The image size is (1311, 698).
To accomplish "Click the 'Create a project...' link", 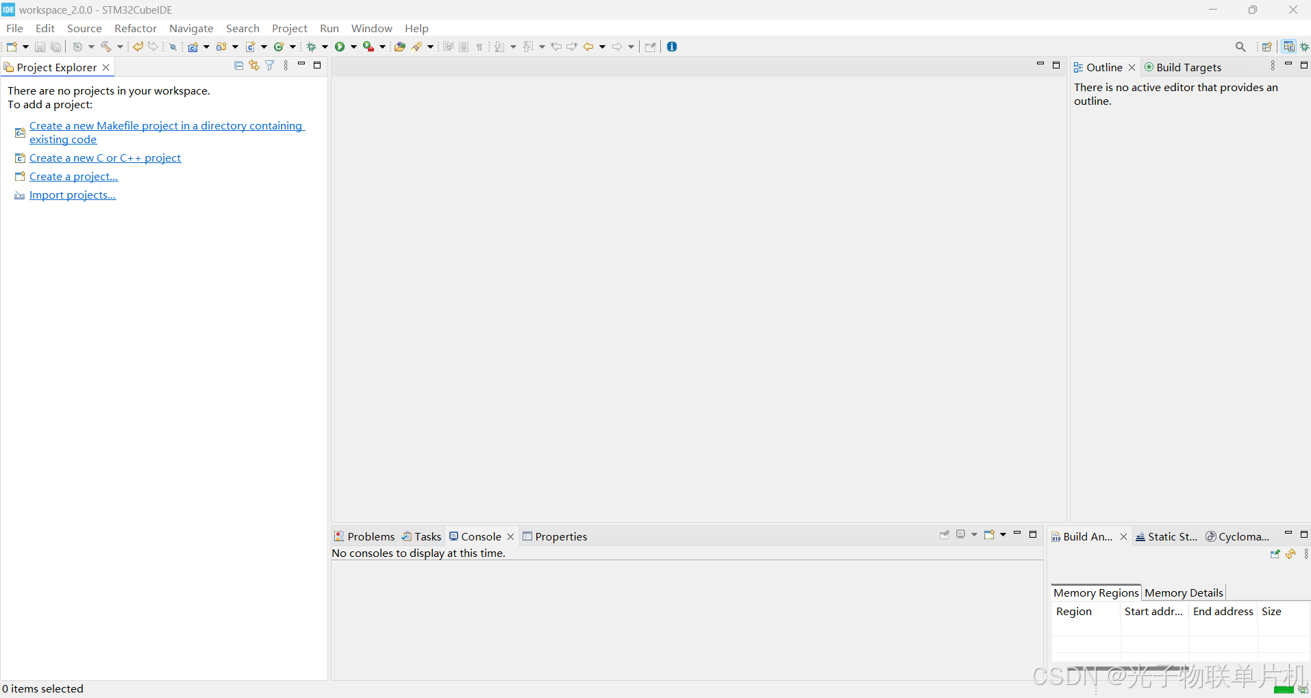I will (x=73, y=176).
